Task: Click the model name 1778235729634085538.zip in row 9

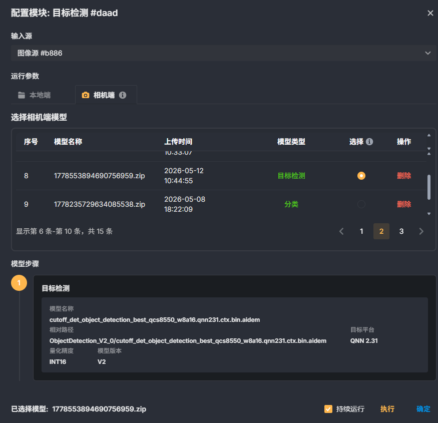Action: 100,204
